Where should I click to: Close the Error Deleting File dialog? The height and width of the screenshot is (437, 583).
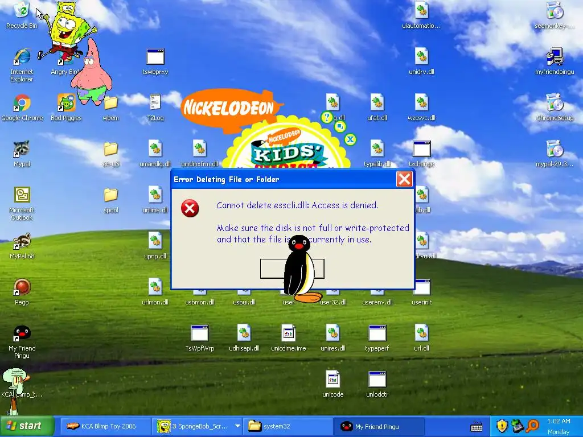(x=404, y=179)
